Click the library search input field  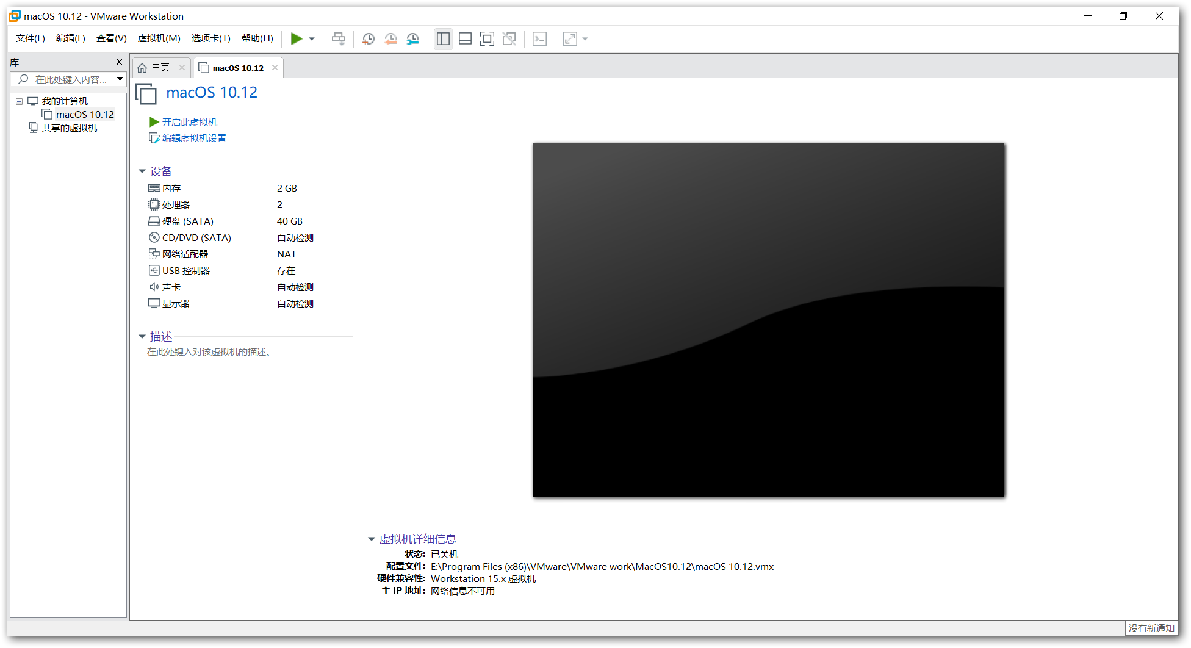[63, 79]
